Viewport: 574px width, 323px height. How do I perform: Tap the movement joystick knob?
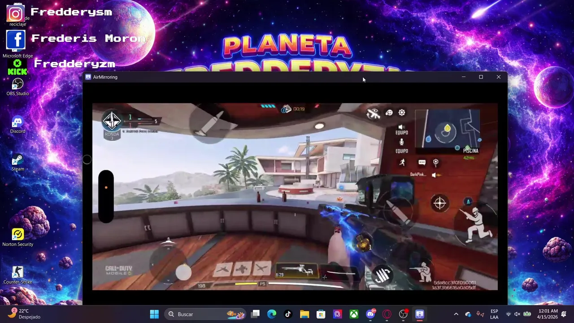(x=183, y=272)
